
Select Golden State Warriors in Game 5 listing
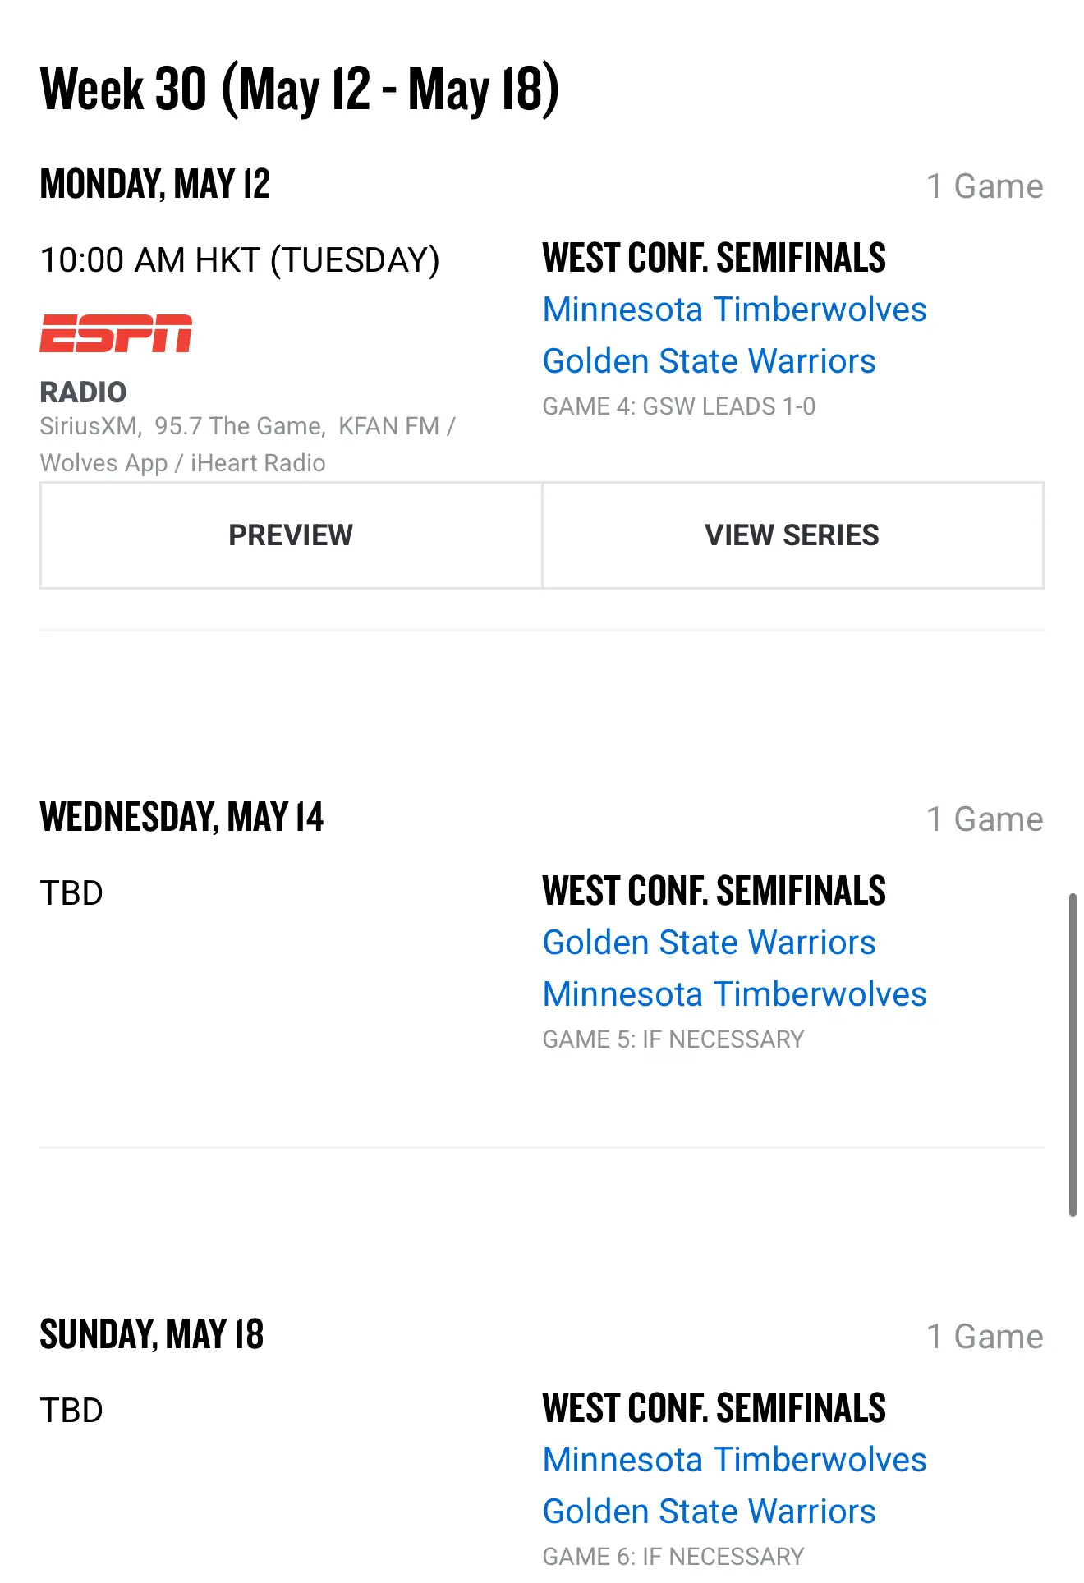tap(709, 943)
